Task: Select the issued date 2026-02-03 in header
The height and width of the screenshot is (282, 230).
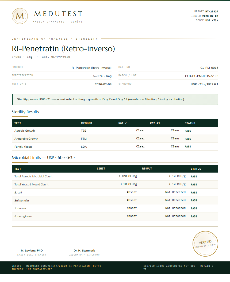Action: [210, 16]
